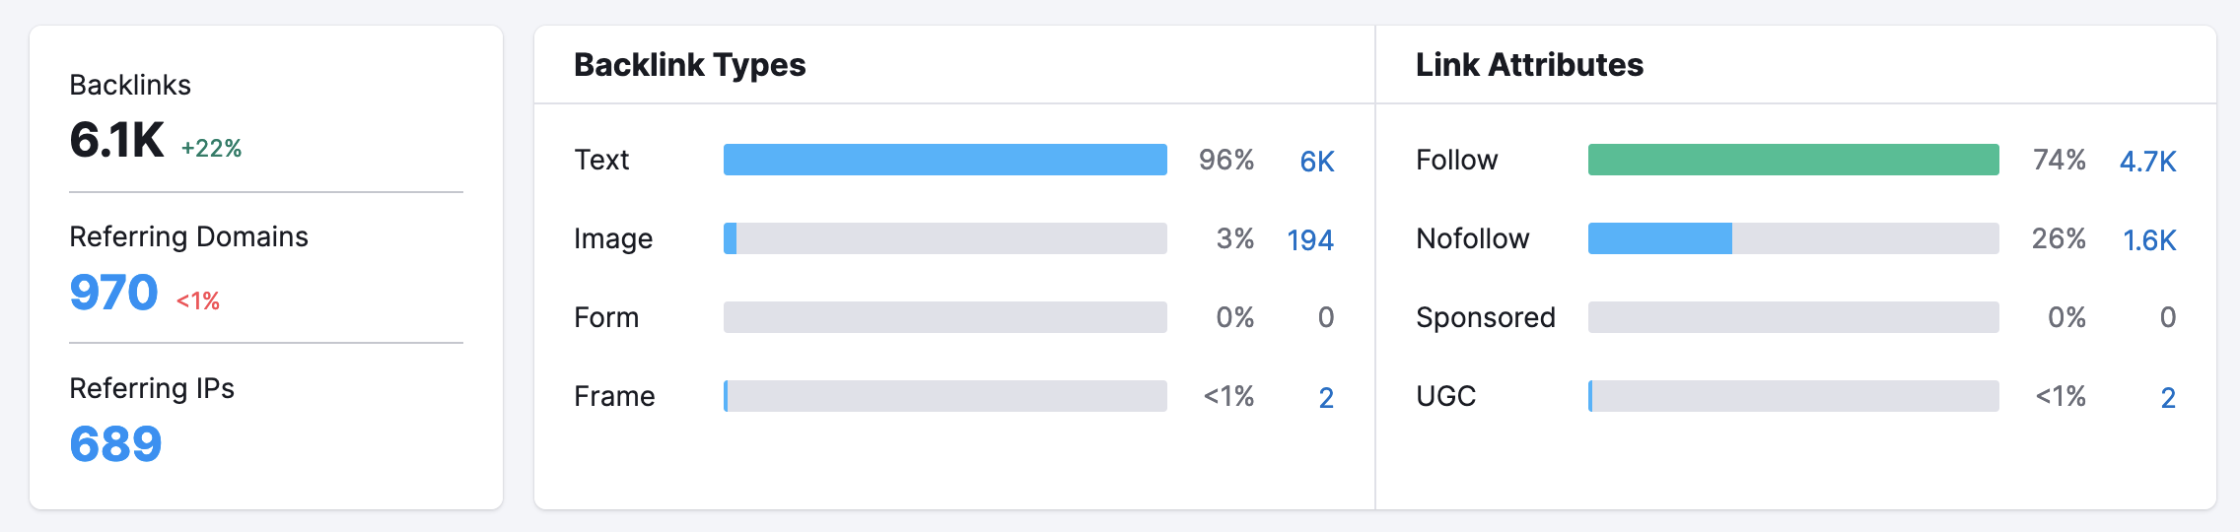
Task: Click the 970 Referring Domains number
Action: click(113, 293)
